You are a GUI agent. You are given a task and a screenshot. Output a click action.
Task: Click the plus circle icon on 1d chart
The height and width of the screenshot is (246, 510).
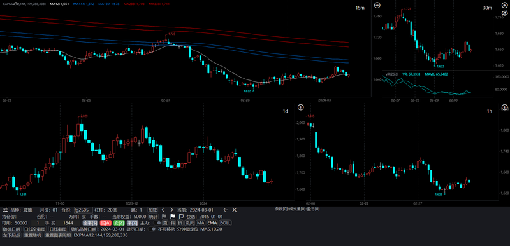tap(301, 107)
